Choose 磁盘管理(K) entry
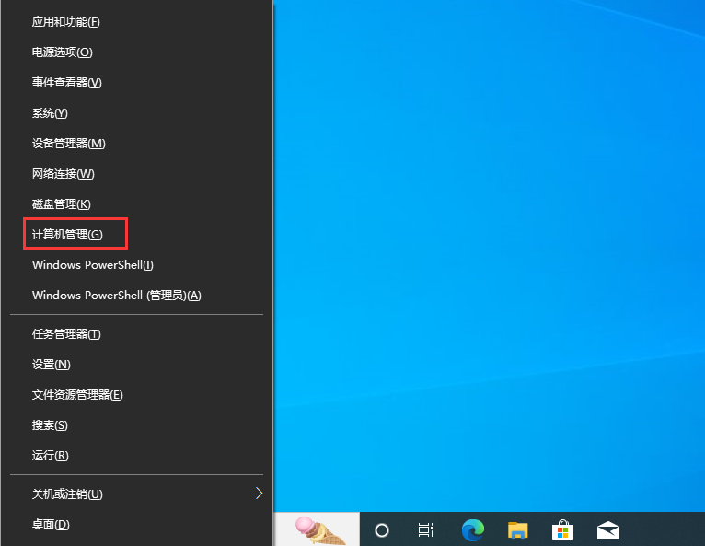 tap(136, 204)
